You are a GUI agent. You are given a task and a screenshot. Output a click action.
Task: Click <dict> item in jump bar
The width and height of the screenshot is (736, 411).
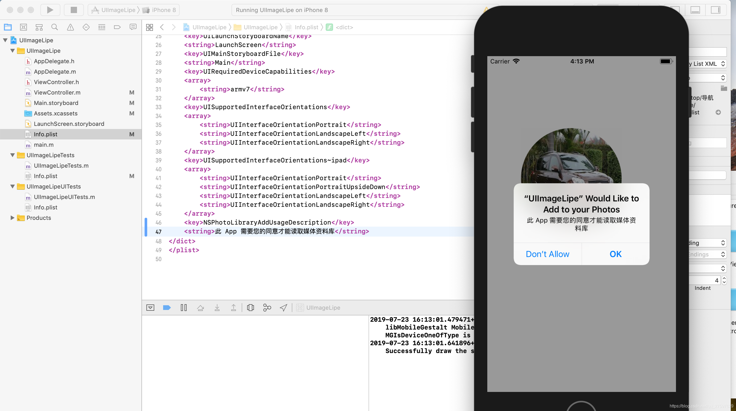point(340,27)
